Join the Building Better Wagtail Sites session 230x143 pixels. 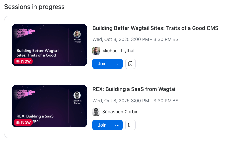102,64
